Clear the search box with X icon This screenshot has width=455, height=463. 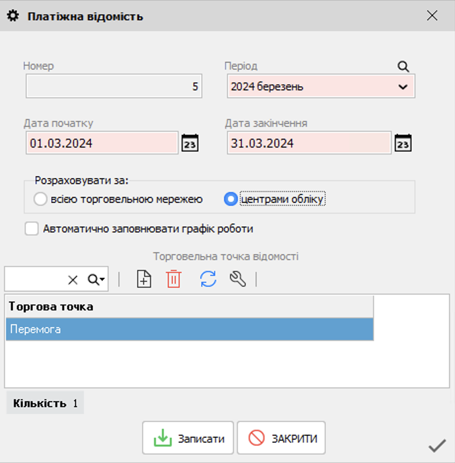[73, 280]
